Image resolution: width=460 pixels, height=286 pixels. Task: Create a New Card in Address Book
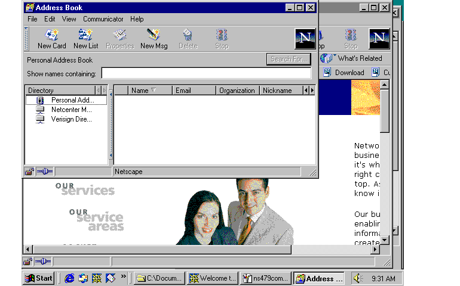tap(51, 39)
